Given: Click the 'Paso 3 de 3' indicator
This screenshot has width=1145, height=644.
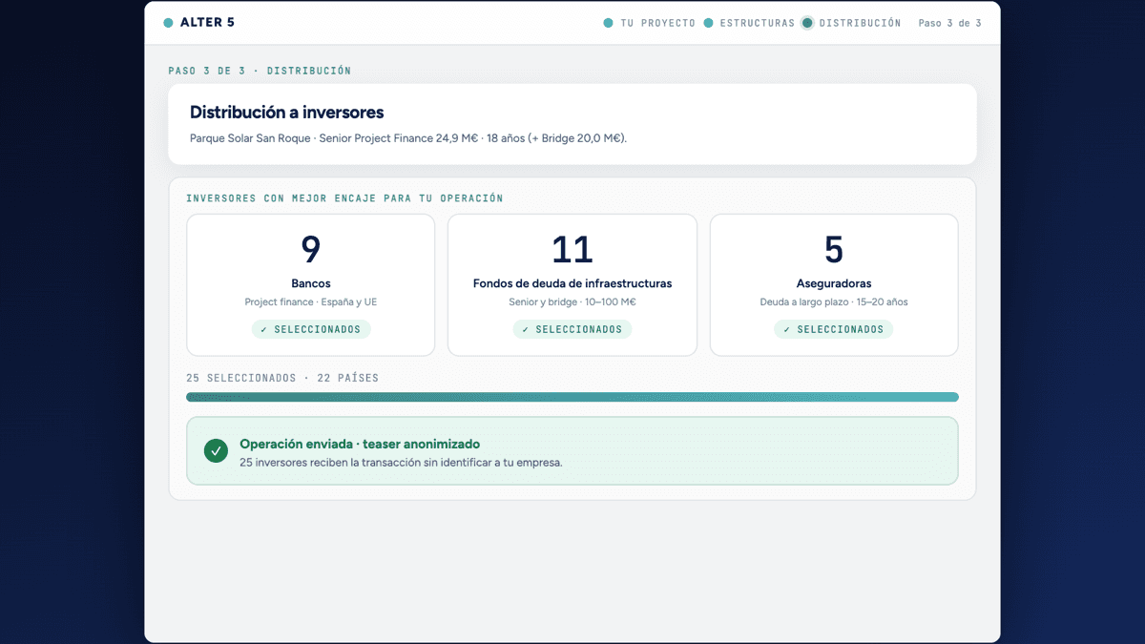Looking at the screenshot, I should (x=949, y=23).
